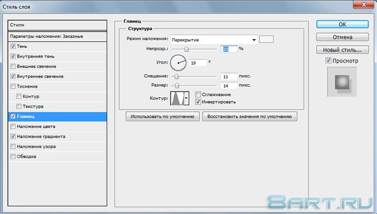Select the Внутреннее свечение row label
377x214 pixels.
coord(40,76)
